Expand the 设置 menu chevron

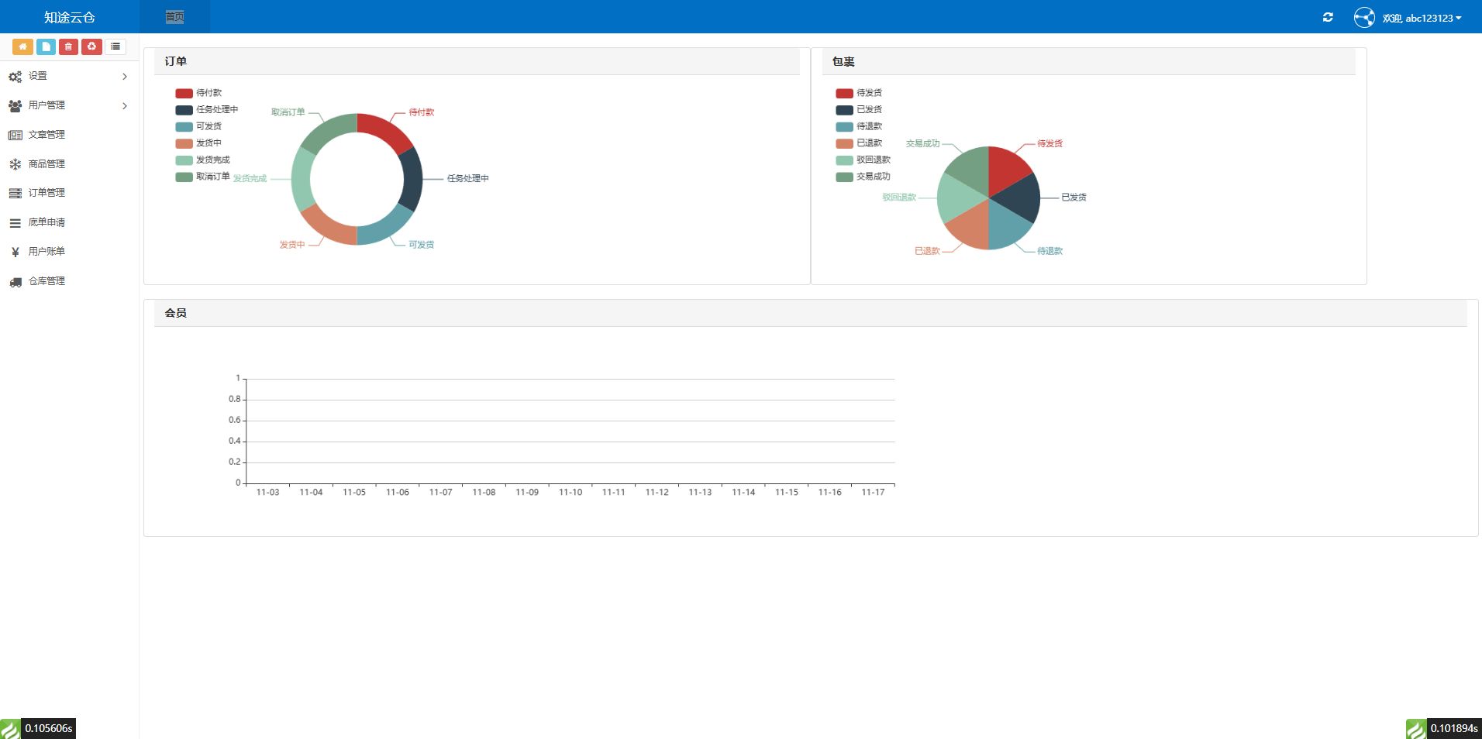coord(125,77)
